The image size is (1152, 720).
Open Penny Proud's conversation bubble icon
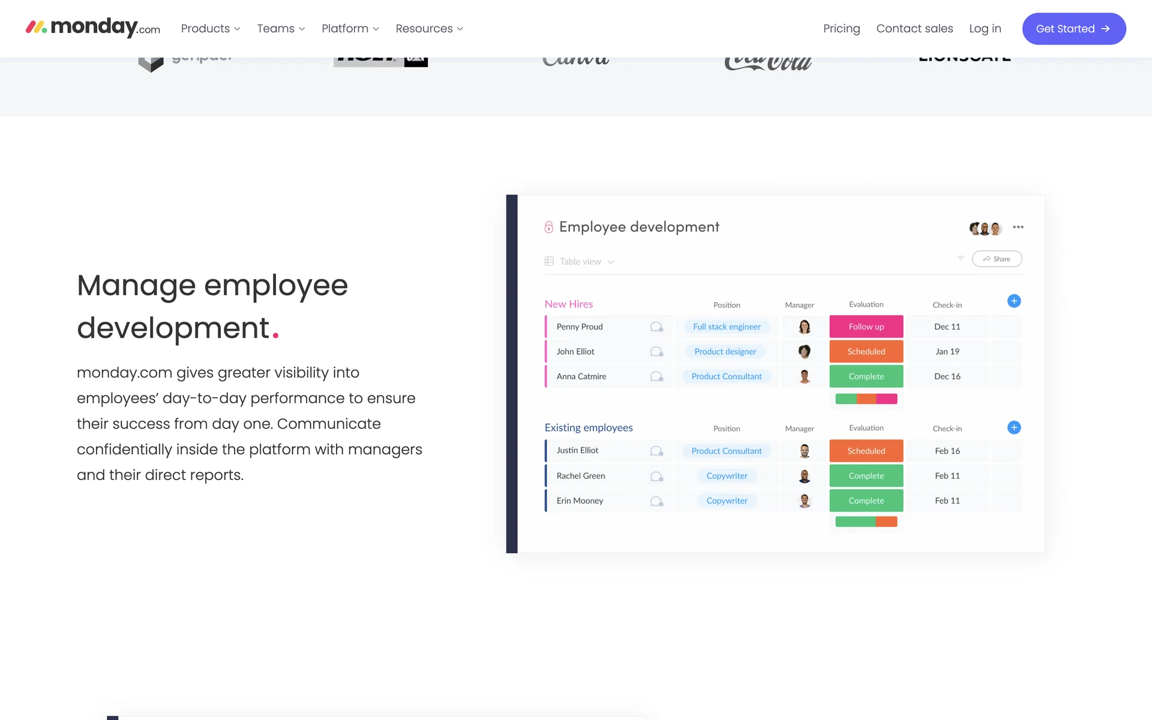click(x=656, y=327)
